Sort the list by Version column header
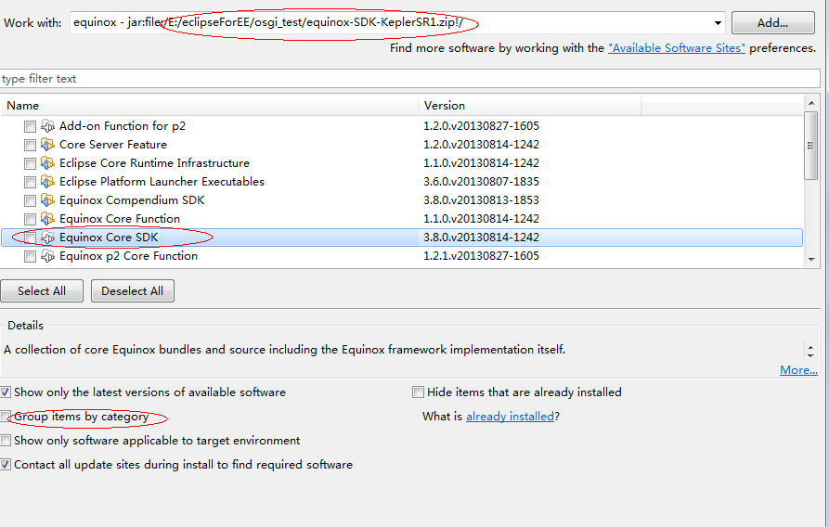 coord(529,106)
